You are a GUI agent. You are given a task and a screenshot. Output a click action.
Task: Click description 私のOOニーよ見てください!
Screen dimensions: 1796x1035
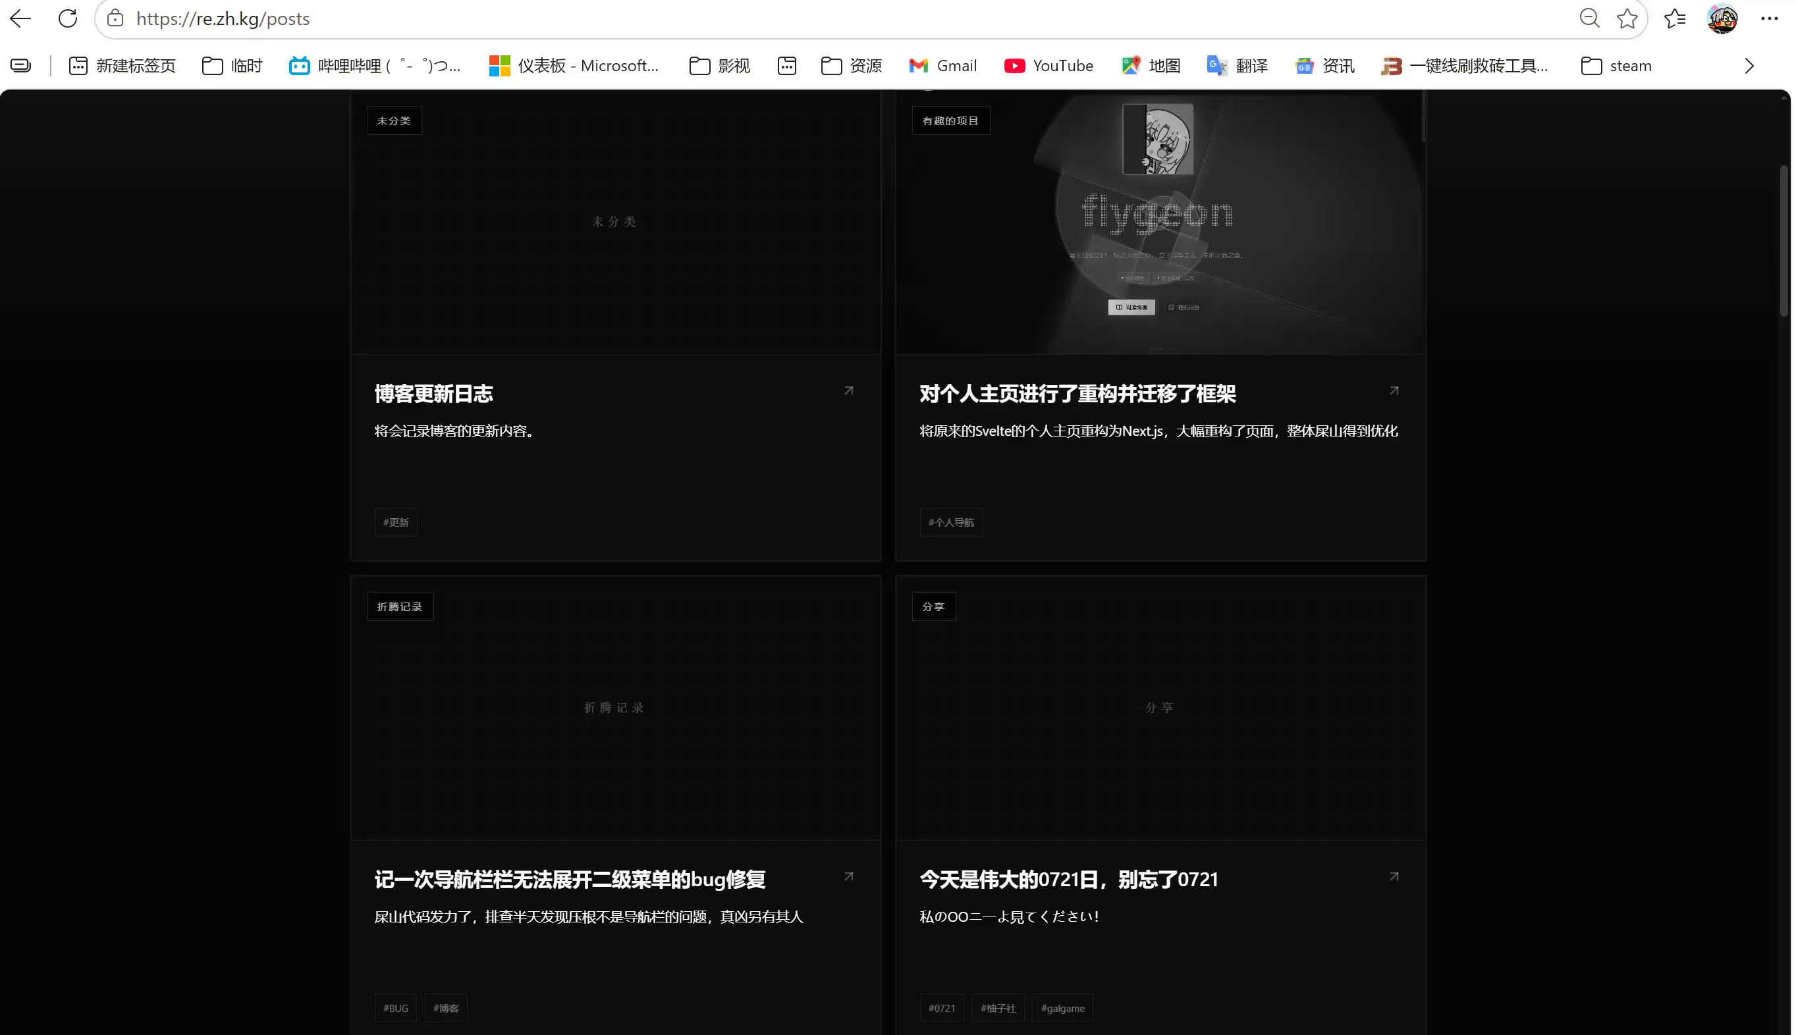tap(1010, 917)
